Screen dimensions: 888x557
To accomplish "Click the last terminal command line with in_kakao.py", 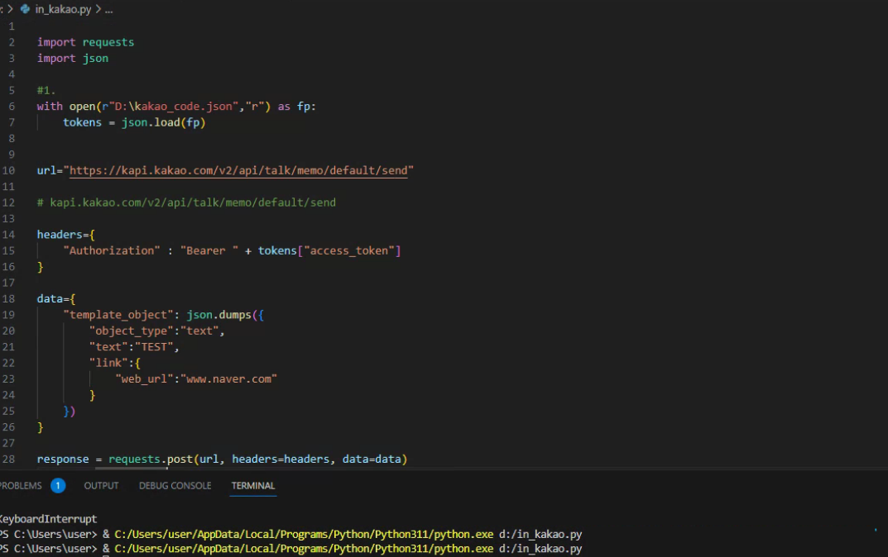I will [x=291, y=549].
